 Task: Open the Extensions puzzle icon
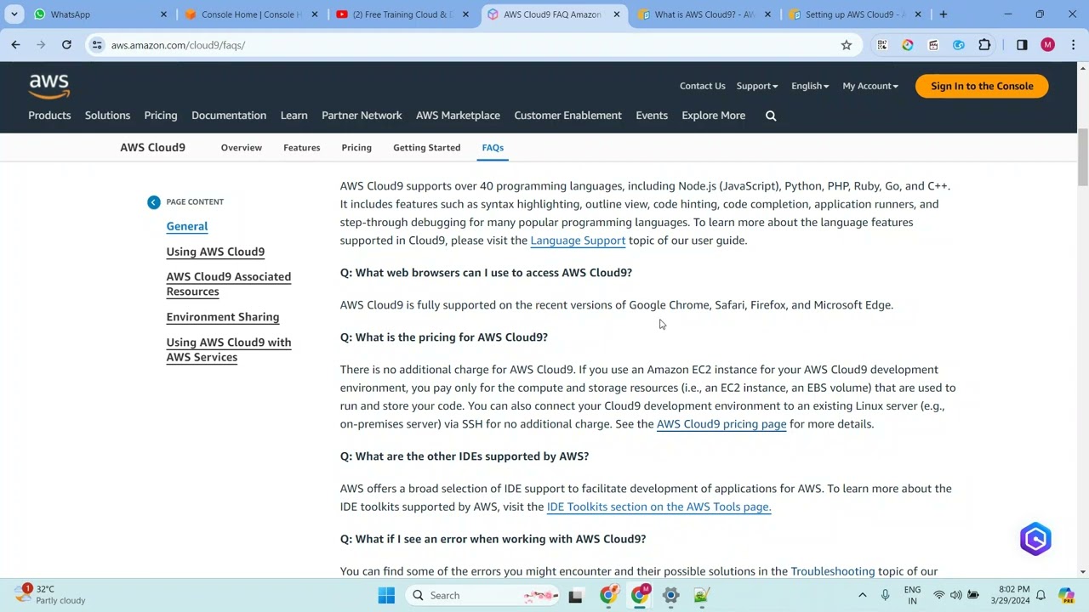(x=984, y=45)
